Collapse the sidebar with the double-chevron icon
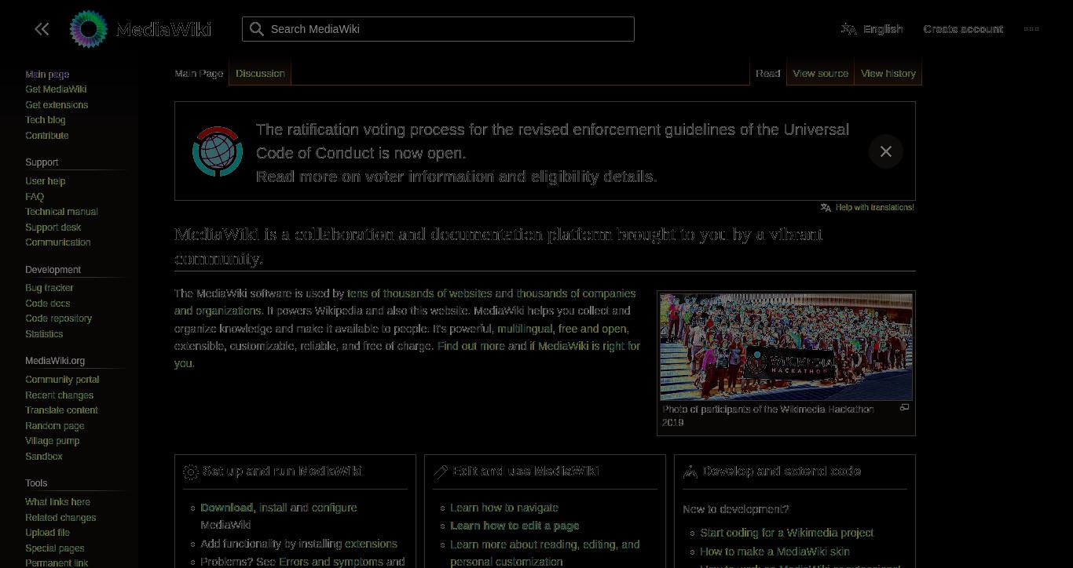1073x568 pixels. point(42,29)
